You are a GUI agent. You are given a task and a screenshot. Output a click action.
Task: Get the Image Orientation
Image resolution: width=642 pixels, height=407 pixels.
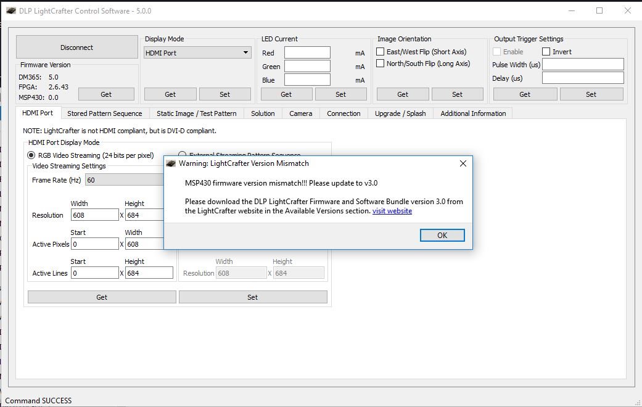(x=403, y=94)
